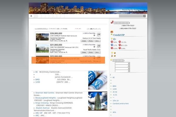Screen dimensions: 176x117
Task: Star the $39,900,000 listing as favorite
Action: point(94,35)
